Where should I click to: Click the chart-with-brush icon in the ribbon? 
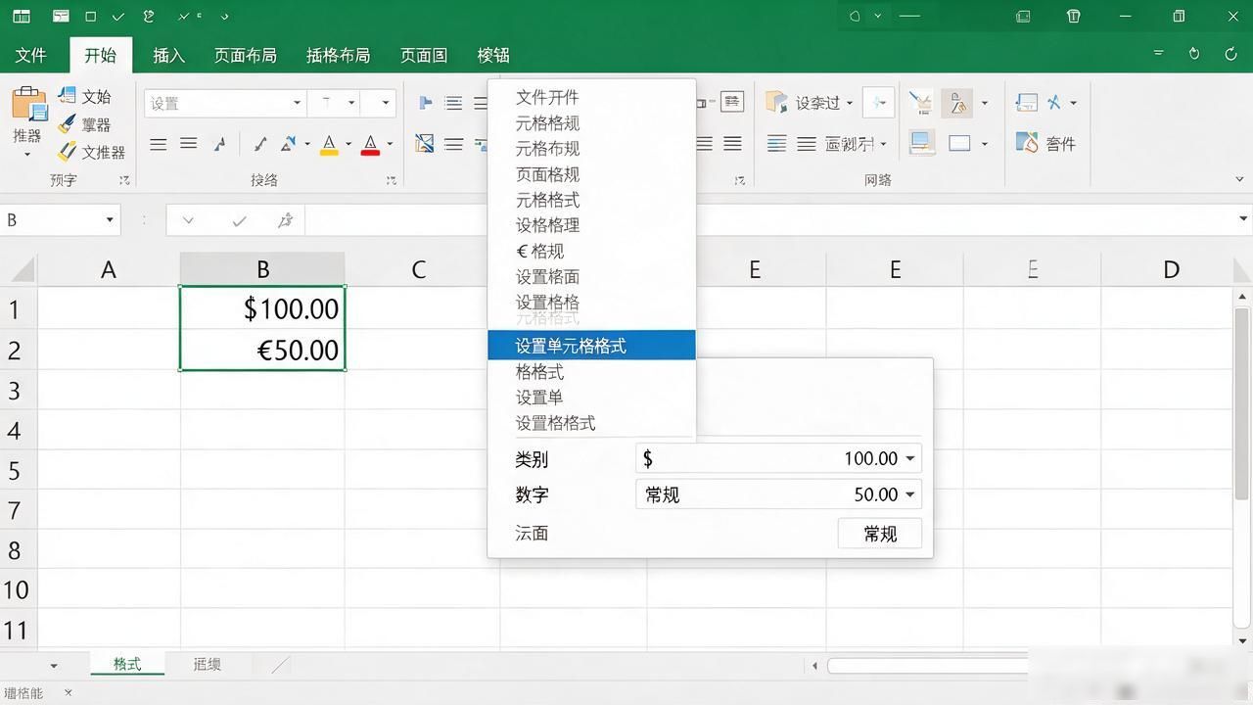coord(920,103)
